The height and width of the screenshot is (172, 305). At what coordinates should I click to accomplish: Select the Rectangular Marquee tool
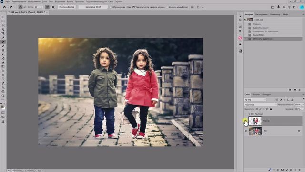pyautogui.click(x=3, y=21)
